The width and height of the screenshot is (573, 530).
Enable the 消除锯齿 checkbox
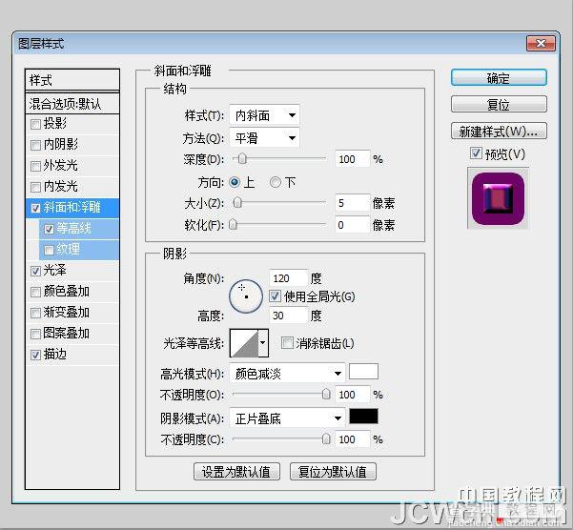(287, 343)
